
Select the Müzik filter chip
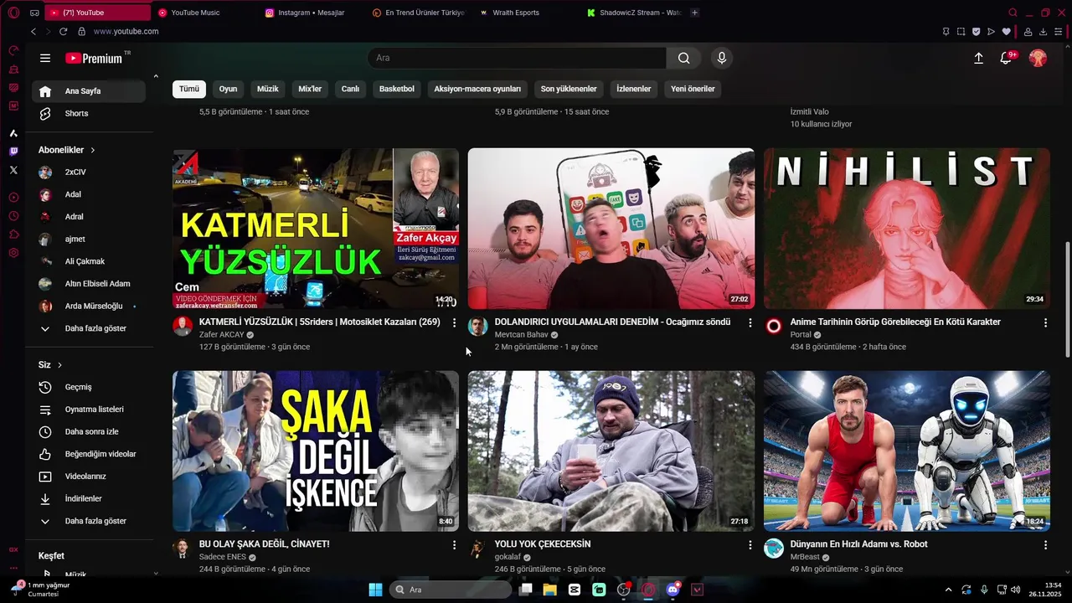[x=268, y=89]
